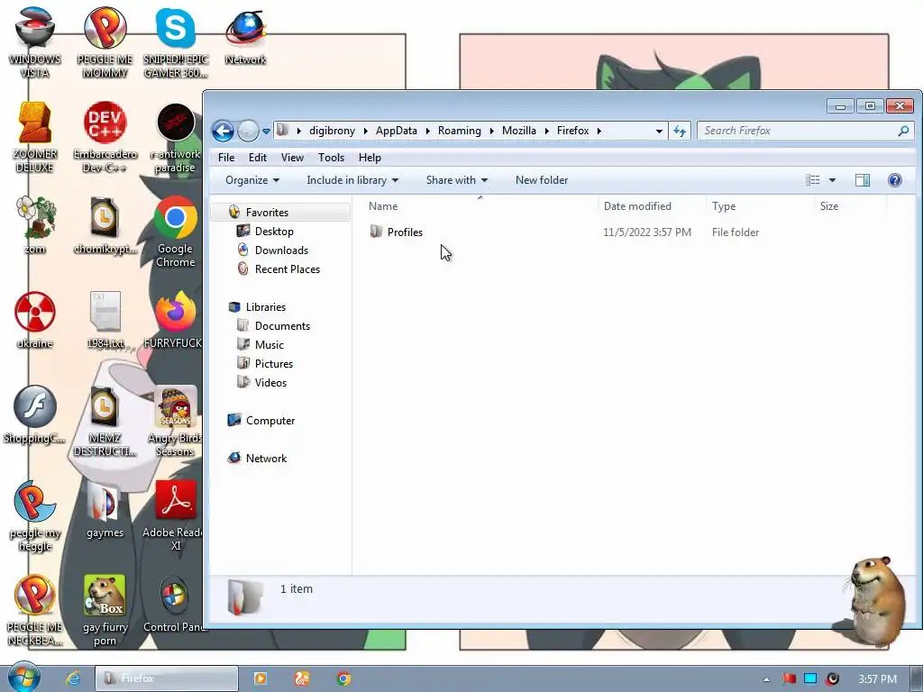Select PEGGLE ME MOMMY desktop icon
923x692 pixels.
[105, 42]
